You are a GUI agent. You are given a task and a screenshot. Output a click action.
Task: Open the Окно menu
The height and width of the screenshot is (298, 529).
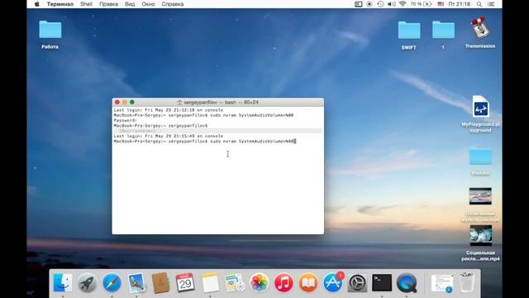click(148, 4)
